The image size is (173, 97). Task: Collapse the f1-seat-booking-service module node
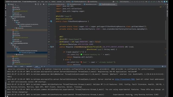[x=9, y=43]
